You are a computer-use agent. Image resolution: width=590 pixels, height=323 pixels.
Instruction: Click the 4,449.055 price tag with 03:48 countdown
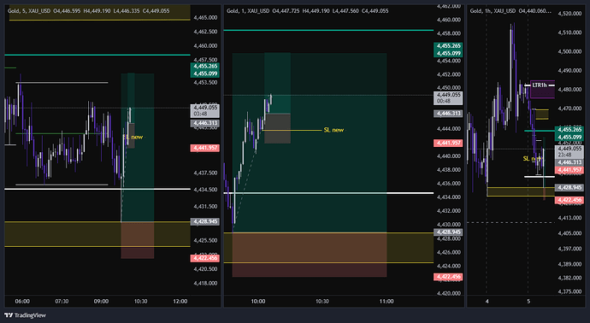(x=204, y=110)
